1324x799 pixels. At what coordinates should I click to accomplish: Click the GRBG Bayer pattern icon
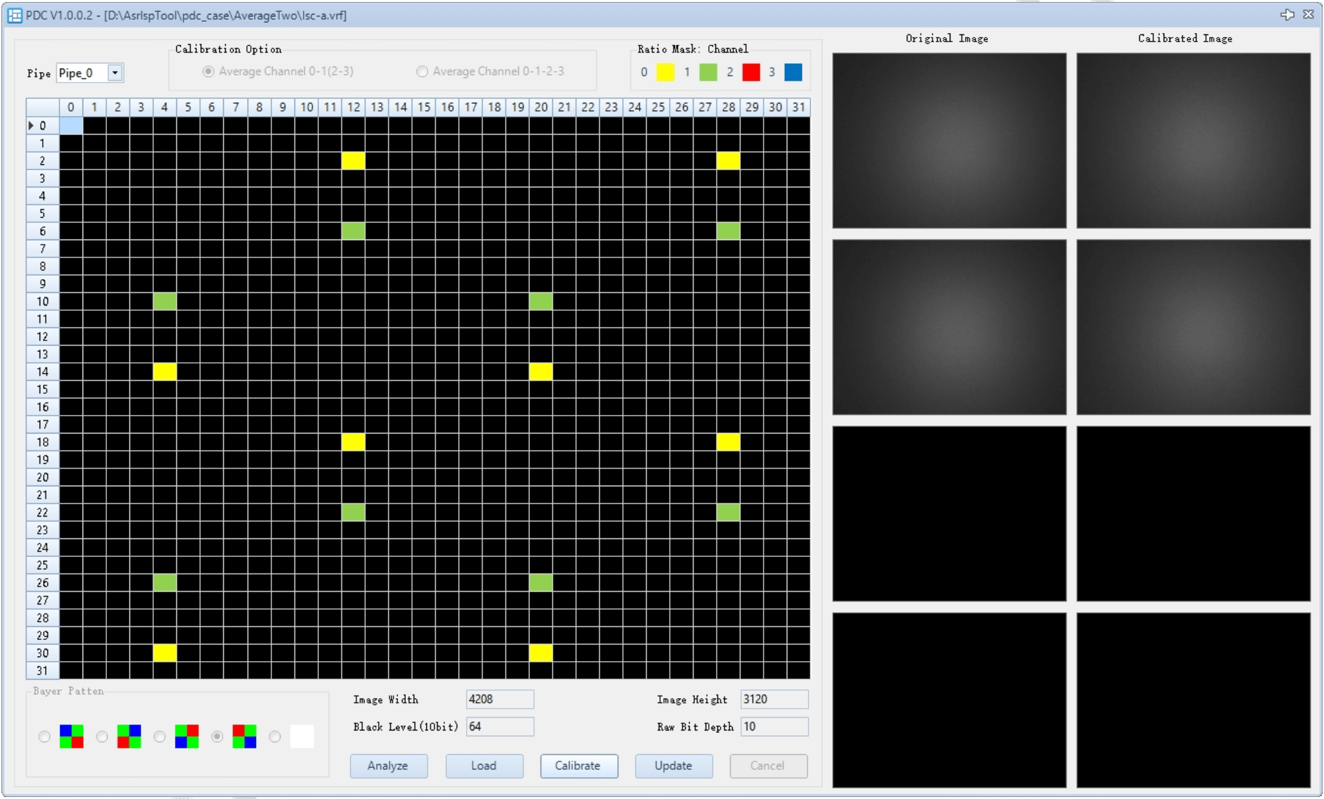click(x=187, y=736)
